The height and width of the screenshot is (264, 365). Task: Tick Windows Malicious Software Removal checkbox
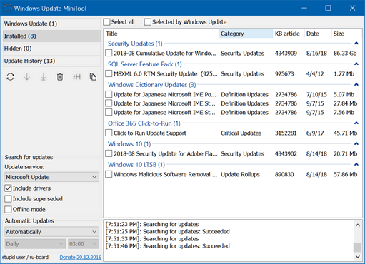tap(109, 174)
